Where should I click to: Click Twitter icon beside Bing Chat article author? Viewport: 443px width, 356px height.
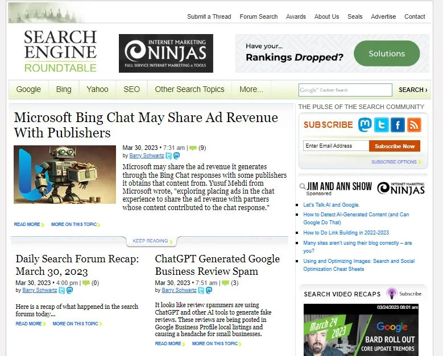point(169,156)
